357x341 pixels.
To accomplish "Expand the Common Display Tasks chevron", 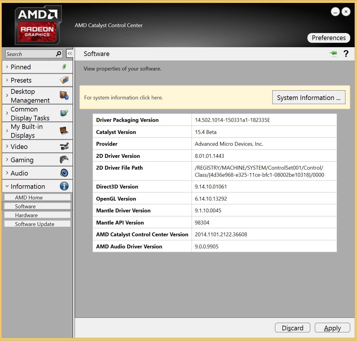I will (7, 113).
